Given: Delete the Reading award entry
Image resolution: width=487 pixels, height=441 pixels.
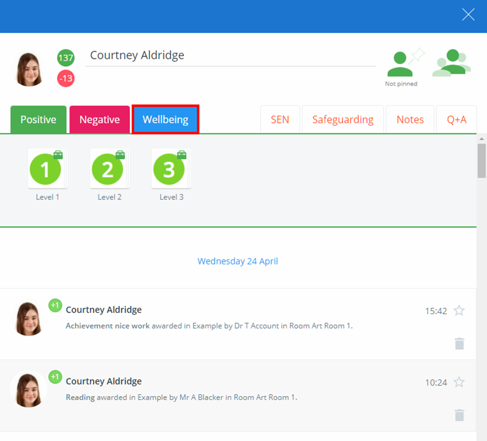Looking at the screenshot, I should [x=459, y=415].
